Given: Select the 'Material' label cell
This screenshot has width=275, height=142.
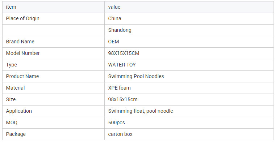Looking at the screenshot, I should [x=53, y=88].
